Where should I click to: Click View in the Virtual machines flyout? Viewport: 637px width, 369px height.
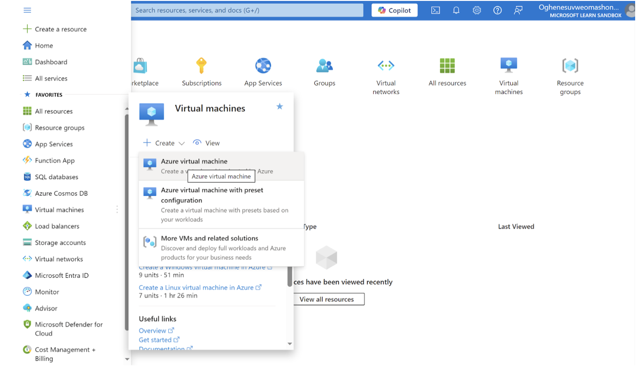[x=206, y=143]
